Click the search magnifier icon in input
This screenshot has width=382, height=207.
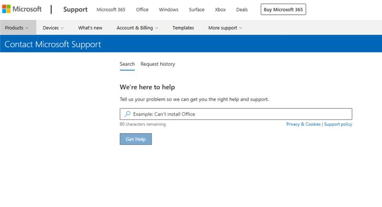127,114
